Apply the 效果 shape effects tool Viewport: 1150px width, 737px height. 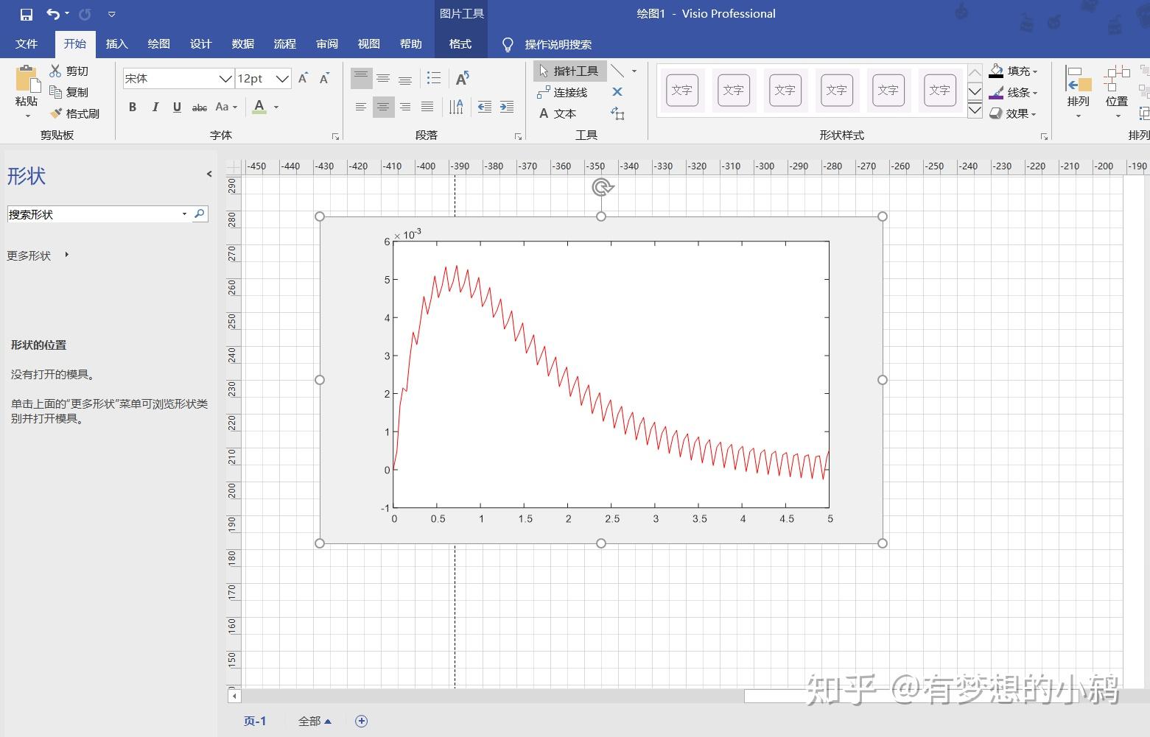pyautogui.click(x=1017, y=113)
